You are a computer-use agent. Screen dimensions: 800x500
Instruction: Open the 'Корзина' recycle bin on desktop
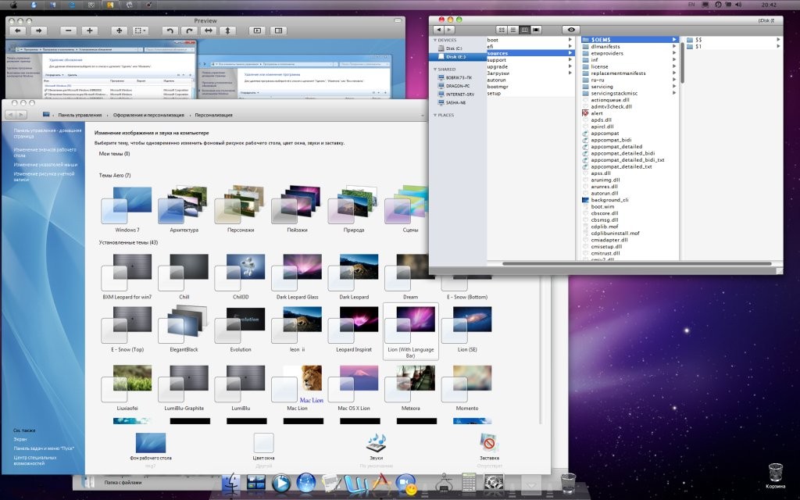point(775,476)
